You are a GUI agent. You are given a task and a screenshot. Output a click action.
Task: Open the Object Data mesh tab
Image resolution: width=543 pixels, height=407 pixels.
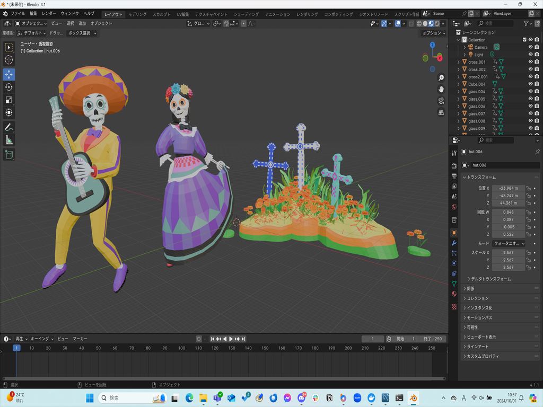[x=454, y=284]
